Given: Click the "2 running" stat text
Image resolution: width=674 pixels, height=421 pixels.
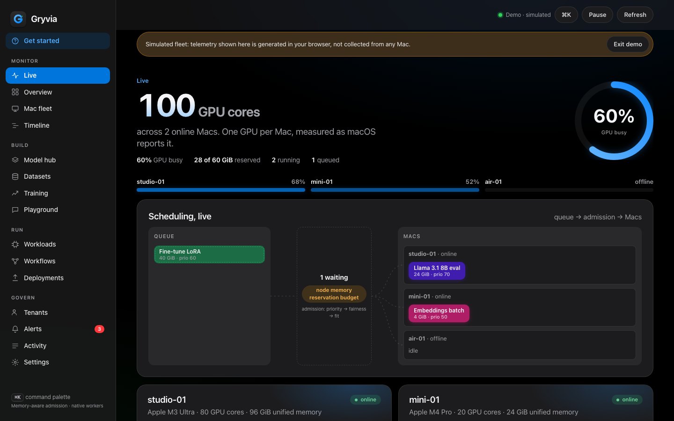Looking at the screenshot, I should click(x=286, y=160).
